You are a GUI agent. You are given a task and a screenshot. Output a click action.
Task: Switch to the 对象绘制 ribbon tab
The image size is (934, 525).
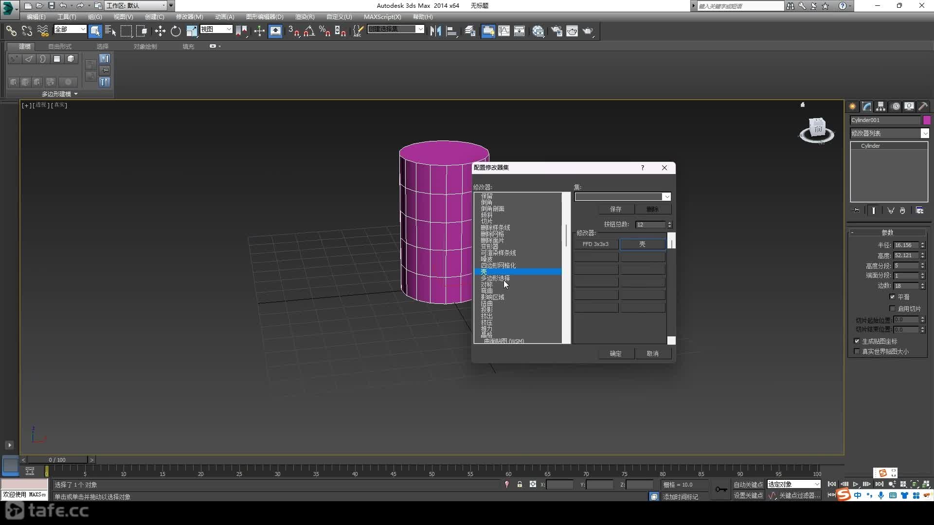point(145,46)
